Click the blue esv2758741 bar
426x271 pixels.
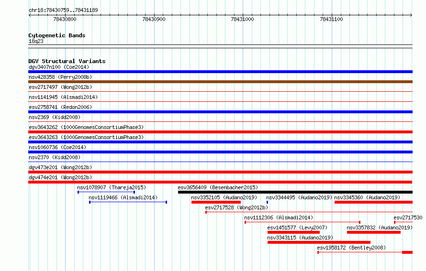pos(220,112)
